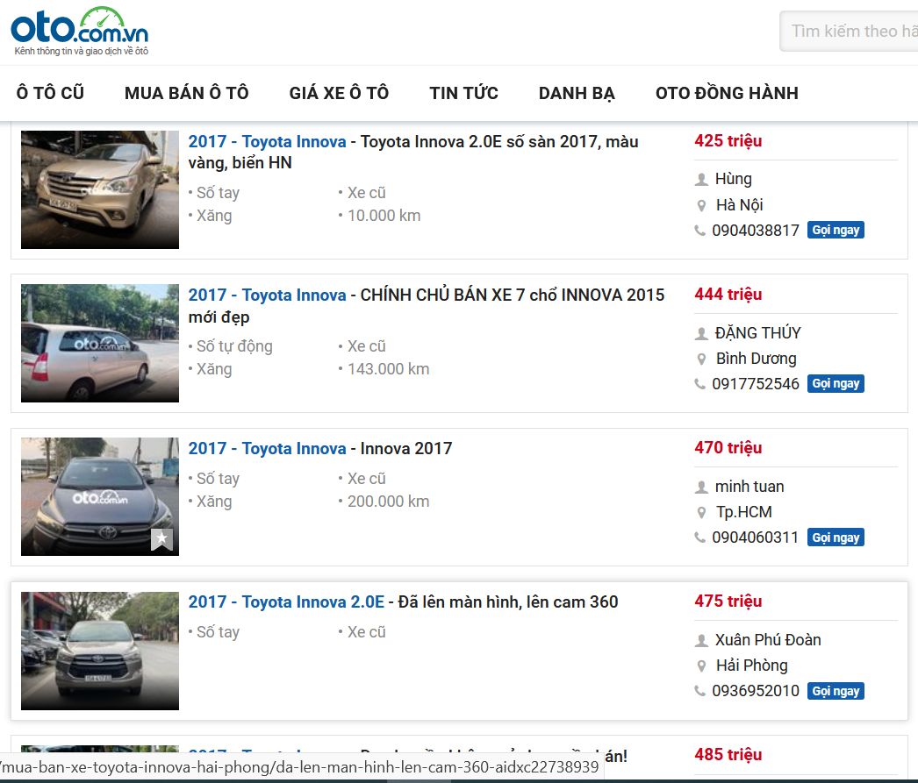Click the seller name 'Xuân Phú Đoàn'

pos(768,640)
